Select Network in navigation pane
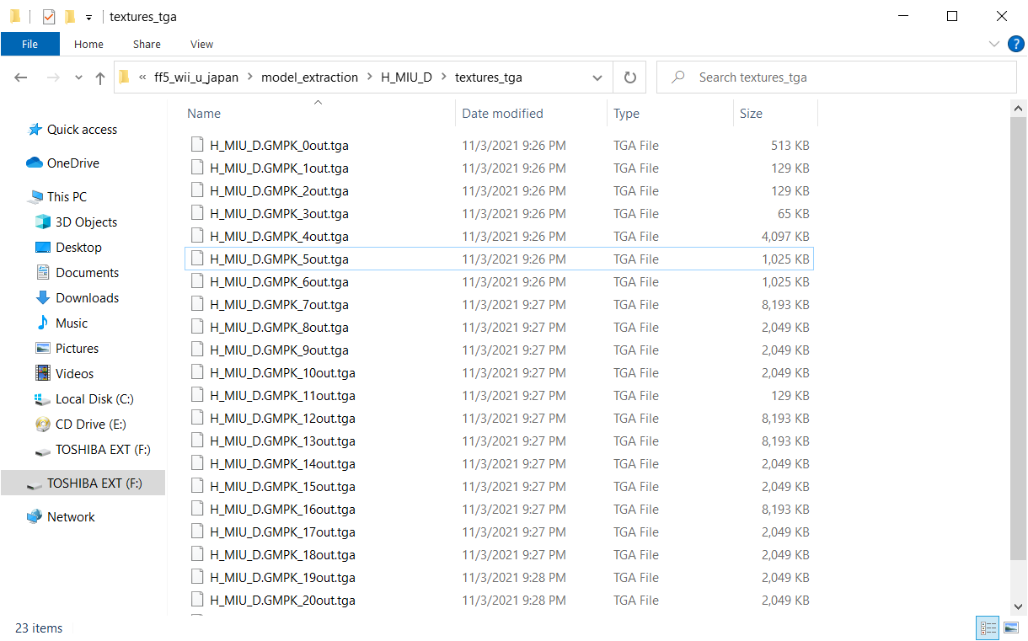Image resolution: width=1028 pixels, height=641 pixels. point(71,517)
